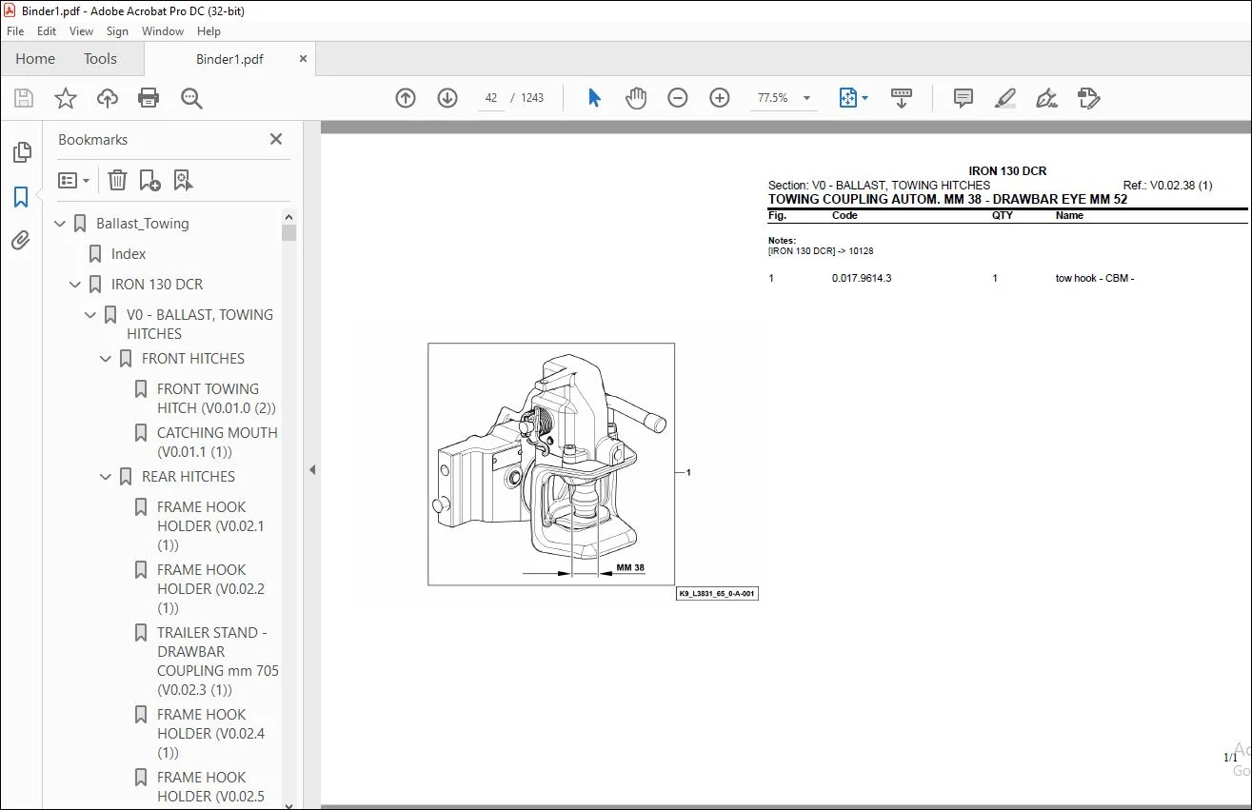Add a new bookmark icon
Screen dimensions: 1252x810
pyautogui.click(x=149, y=180)
